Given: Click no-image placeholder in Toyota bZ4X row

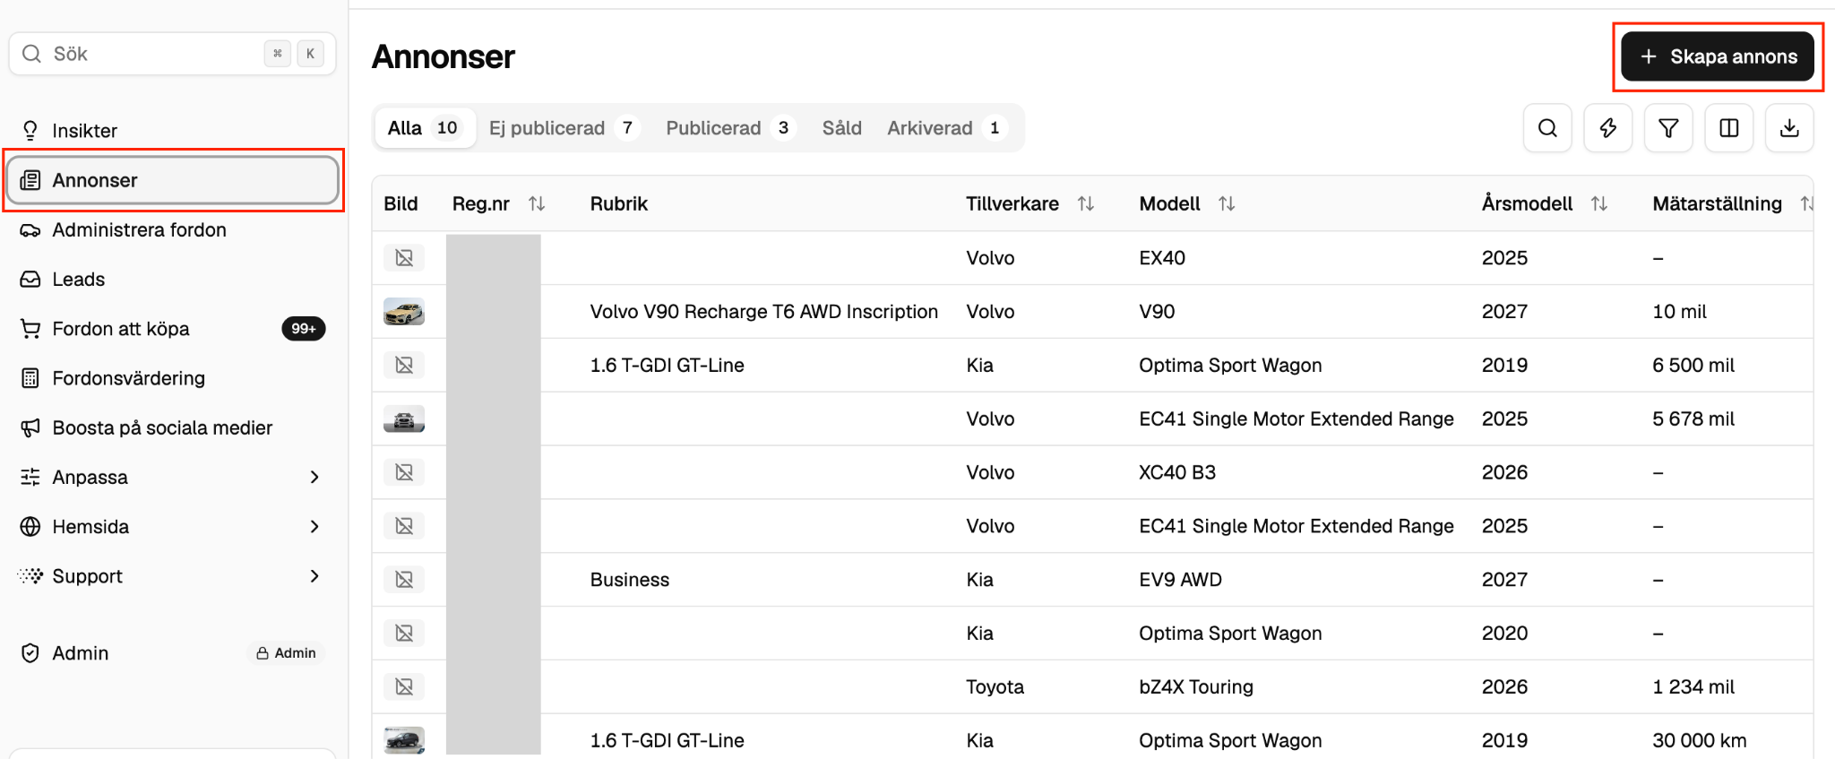Looking at the screenshot, I should pyautogui.click(x=404, y=687).
